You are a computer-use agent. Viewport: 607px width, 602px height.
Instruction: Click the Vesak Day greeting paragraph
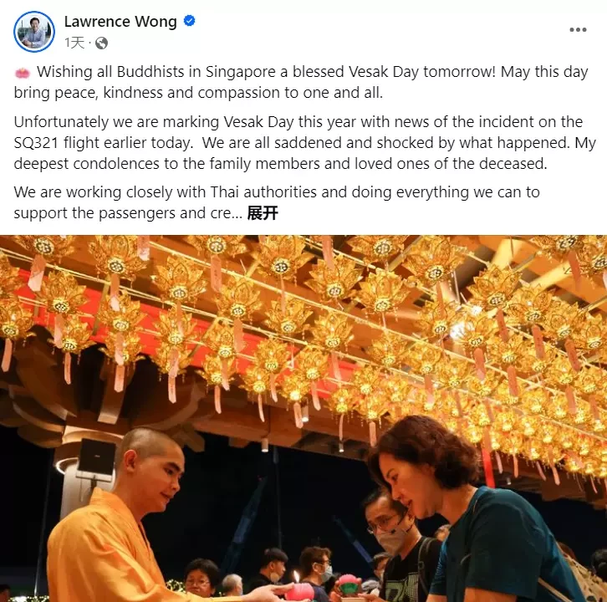301,82
